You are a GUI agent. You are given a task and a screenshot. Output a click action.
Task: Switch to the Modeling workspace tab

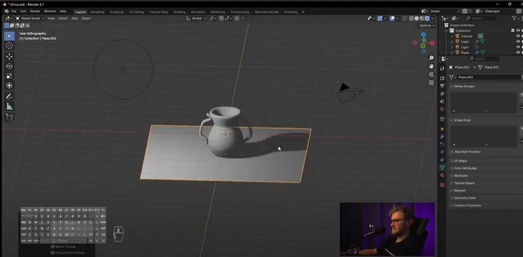point(98,12)
